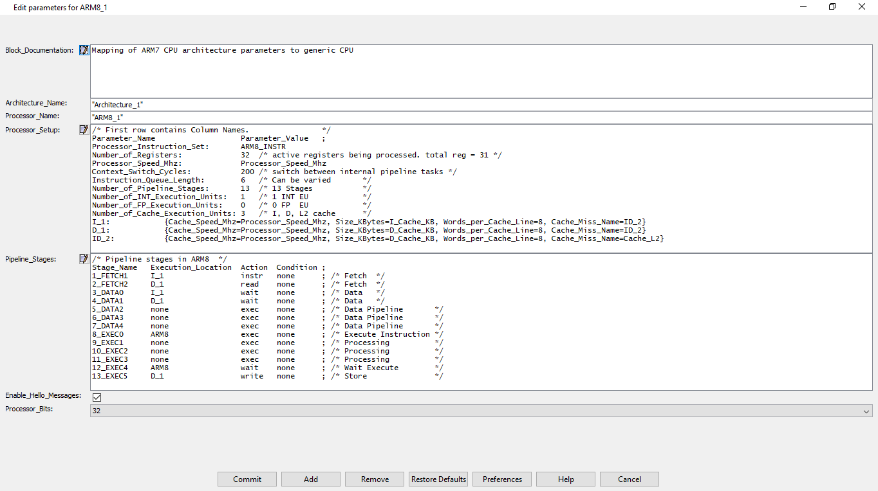Open the Pipeline_Stages editor icon
Image resolution: width=878 pixels, height=491 pixels.
tap(84, 259)
